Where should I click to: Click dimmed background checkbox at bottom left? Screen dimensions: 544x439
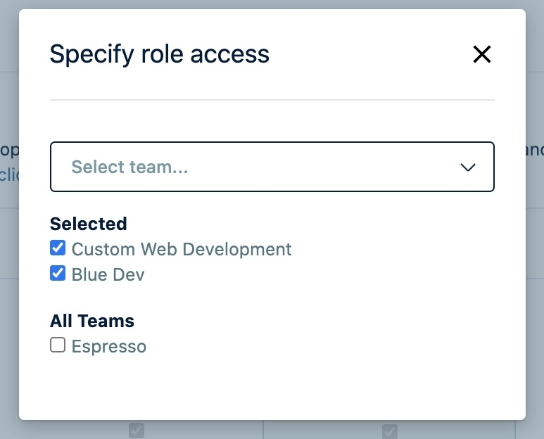pyautogui.click(x=137, y=430)
